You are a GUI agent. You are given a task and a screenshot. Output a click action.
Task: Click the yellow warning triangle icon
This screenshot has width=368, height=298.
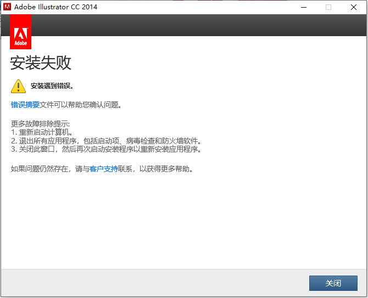click(x=18, y=86)
